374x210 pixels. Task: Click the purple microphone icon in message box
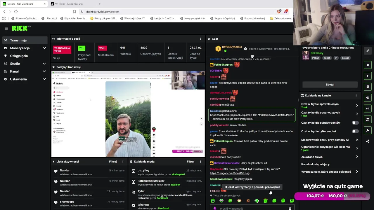(215, 209)
